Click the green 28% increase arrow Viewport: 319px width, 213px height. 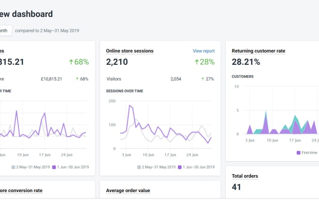[x=197, y=62]
